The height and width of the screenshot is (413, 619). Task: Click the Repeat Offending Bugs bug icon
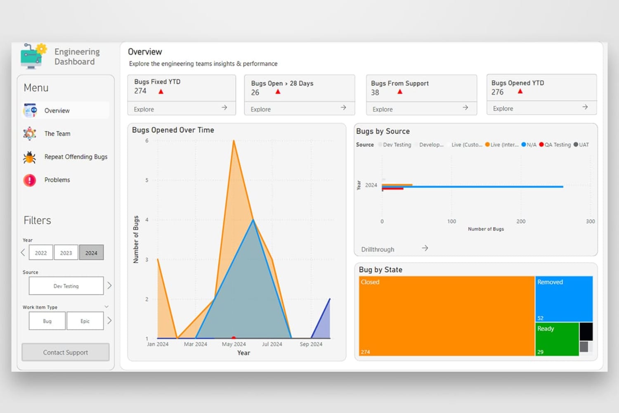click(30, 157)
